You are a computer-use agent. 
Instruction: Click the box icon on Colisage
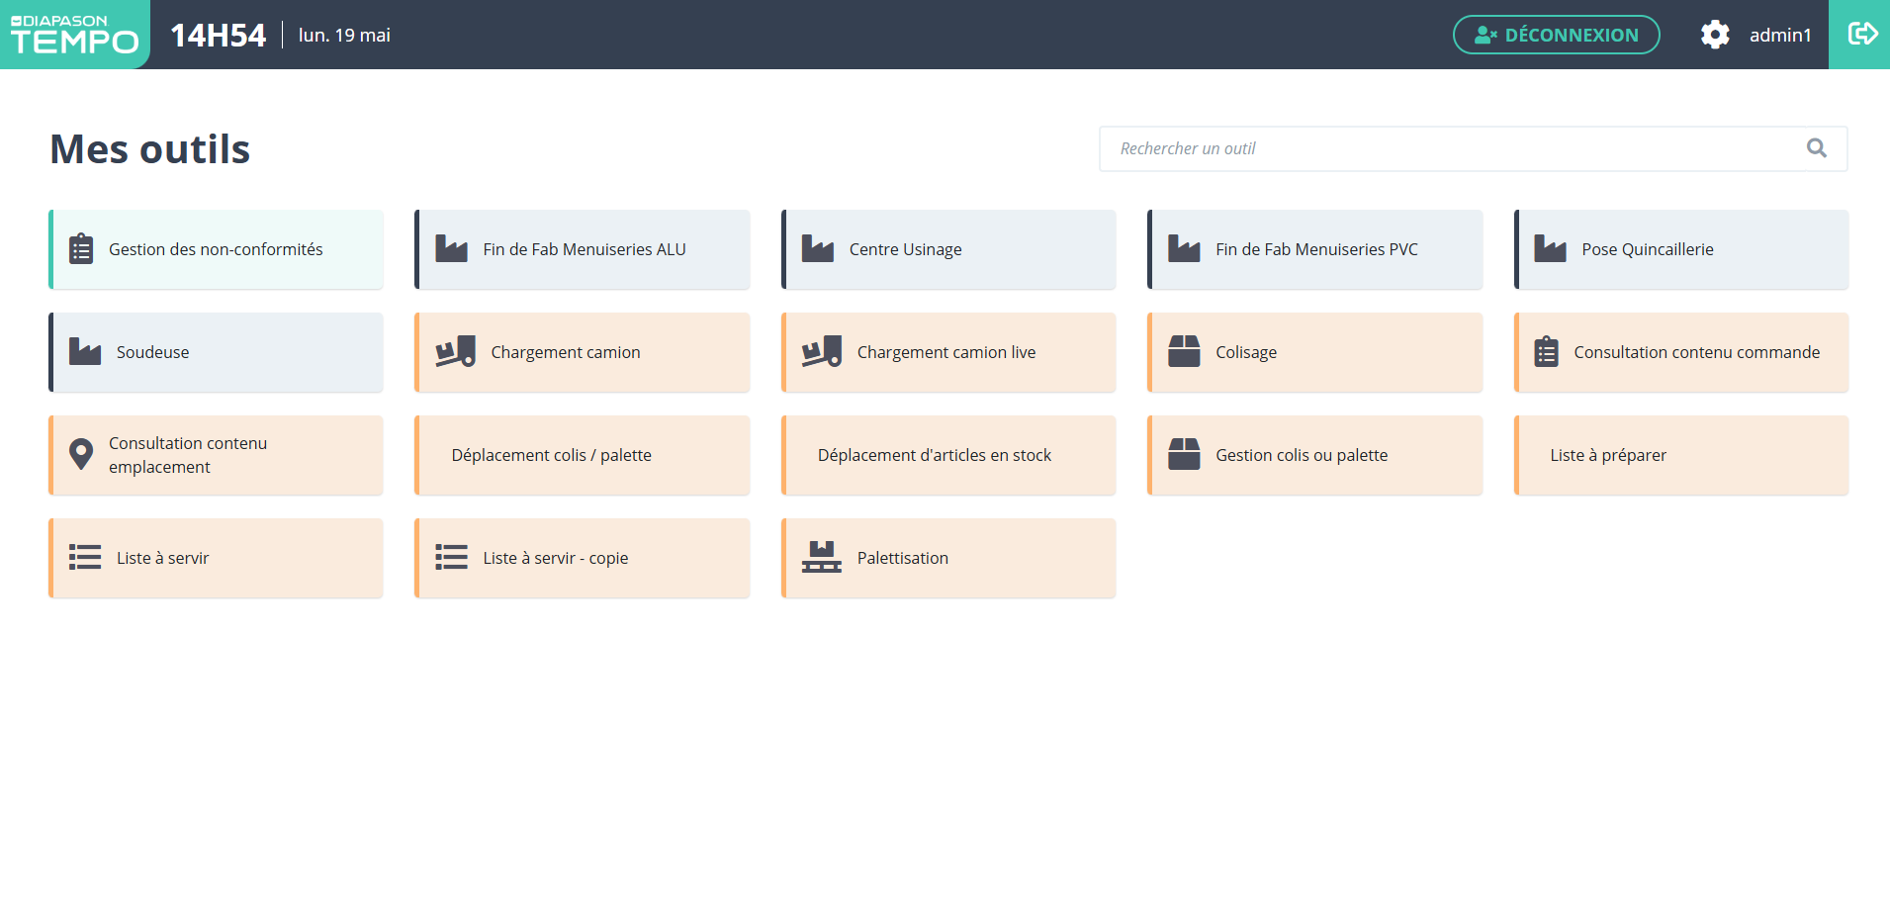point(1183,352)
